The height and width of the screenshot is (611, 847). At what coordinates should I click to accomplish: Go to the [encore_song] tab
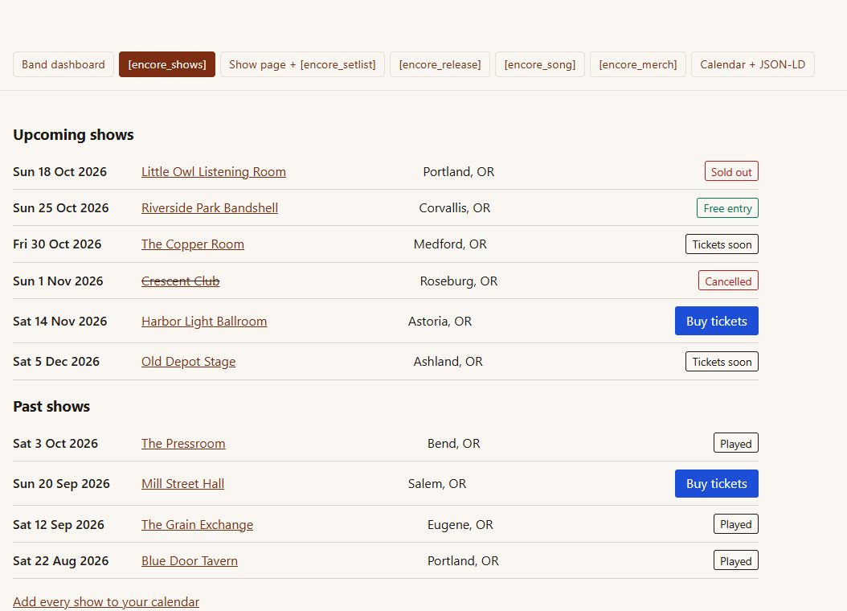pos(540,64)
